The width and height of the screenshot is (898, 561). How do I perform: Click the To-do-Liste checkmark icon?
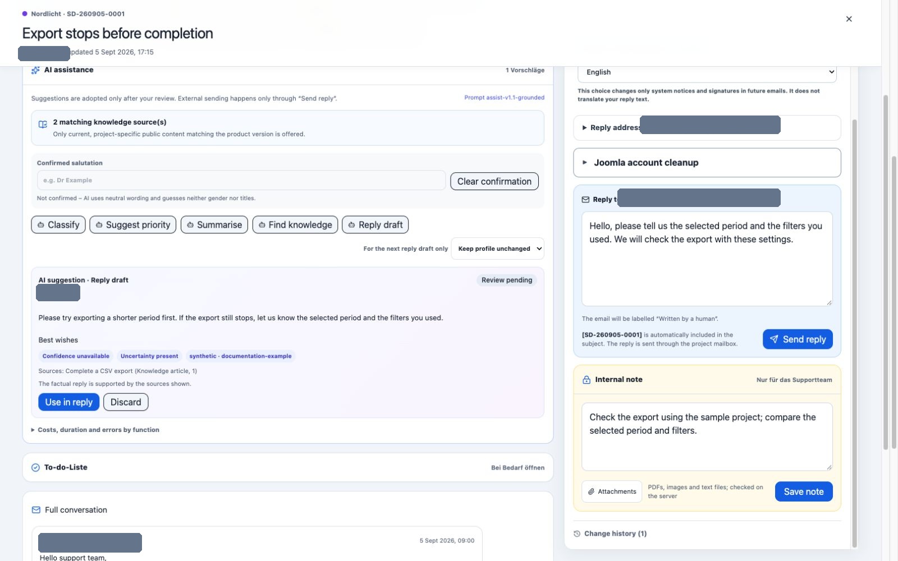click(35, 467)
